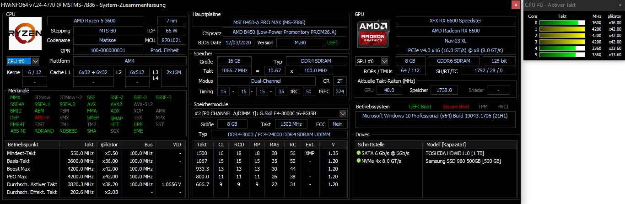Click the Dual-Channel Modus value

[x=267, y=81]
